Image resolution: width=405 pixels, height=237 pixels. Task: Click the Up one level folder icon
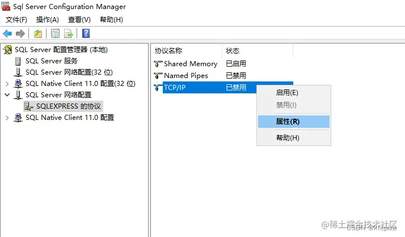pos(38,33)
